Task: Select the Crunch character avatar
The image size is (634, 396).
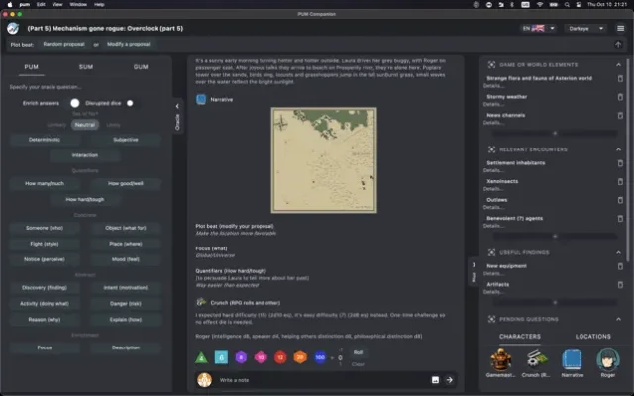Action: (x=537, y=359)
